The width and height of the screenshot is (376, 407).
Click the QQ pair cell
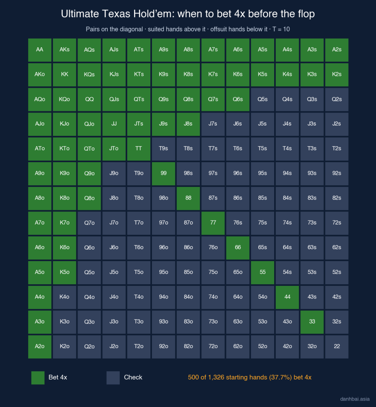(x=89, y=99)
